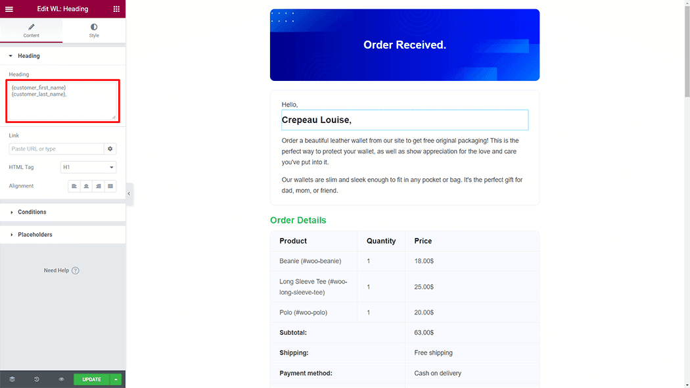
Task: Open the revision History icon
Action: point(37,379)
